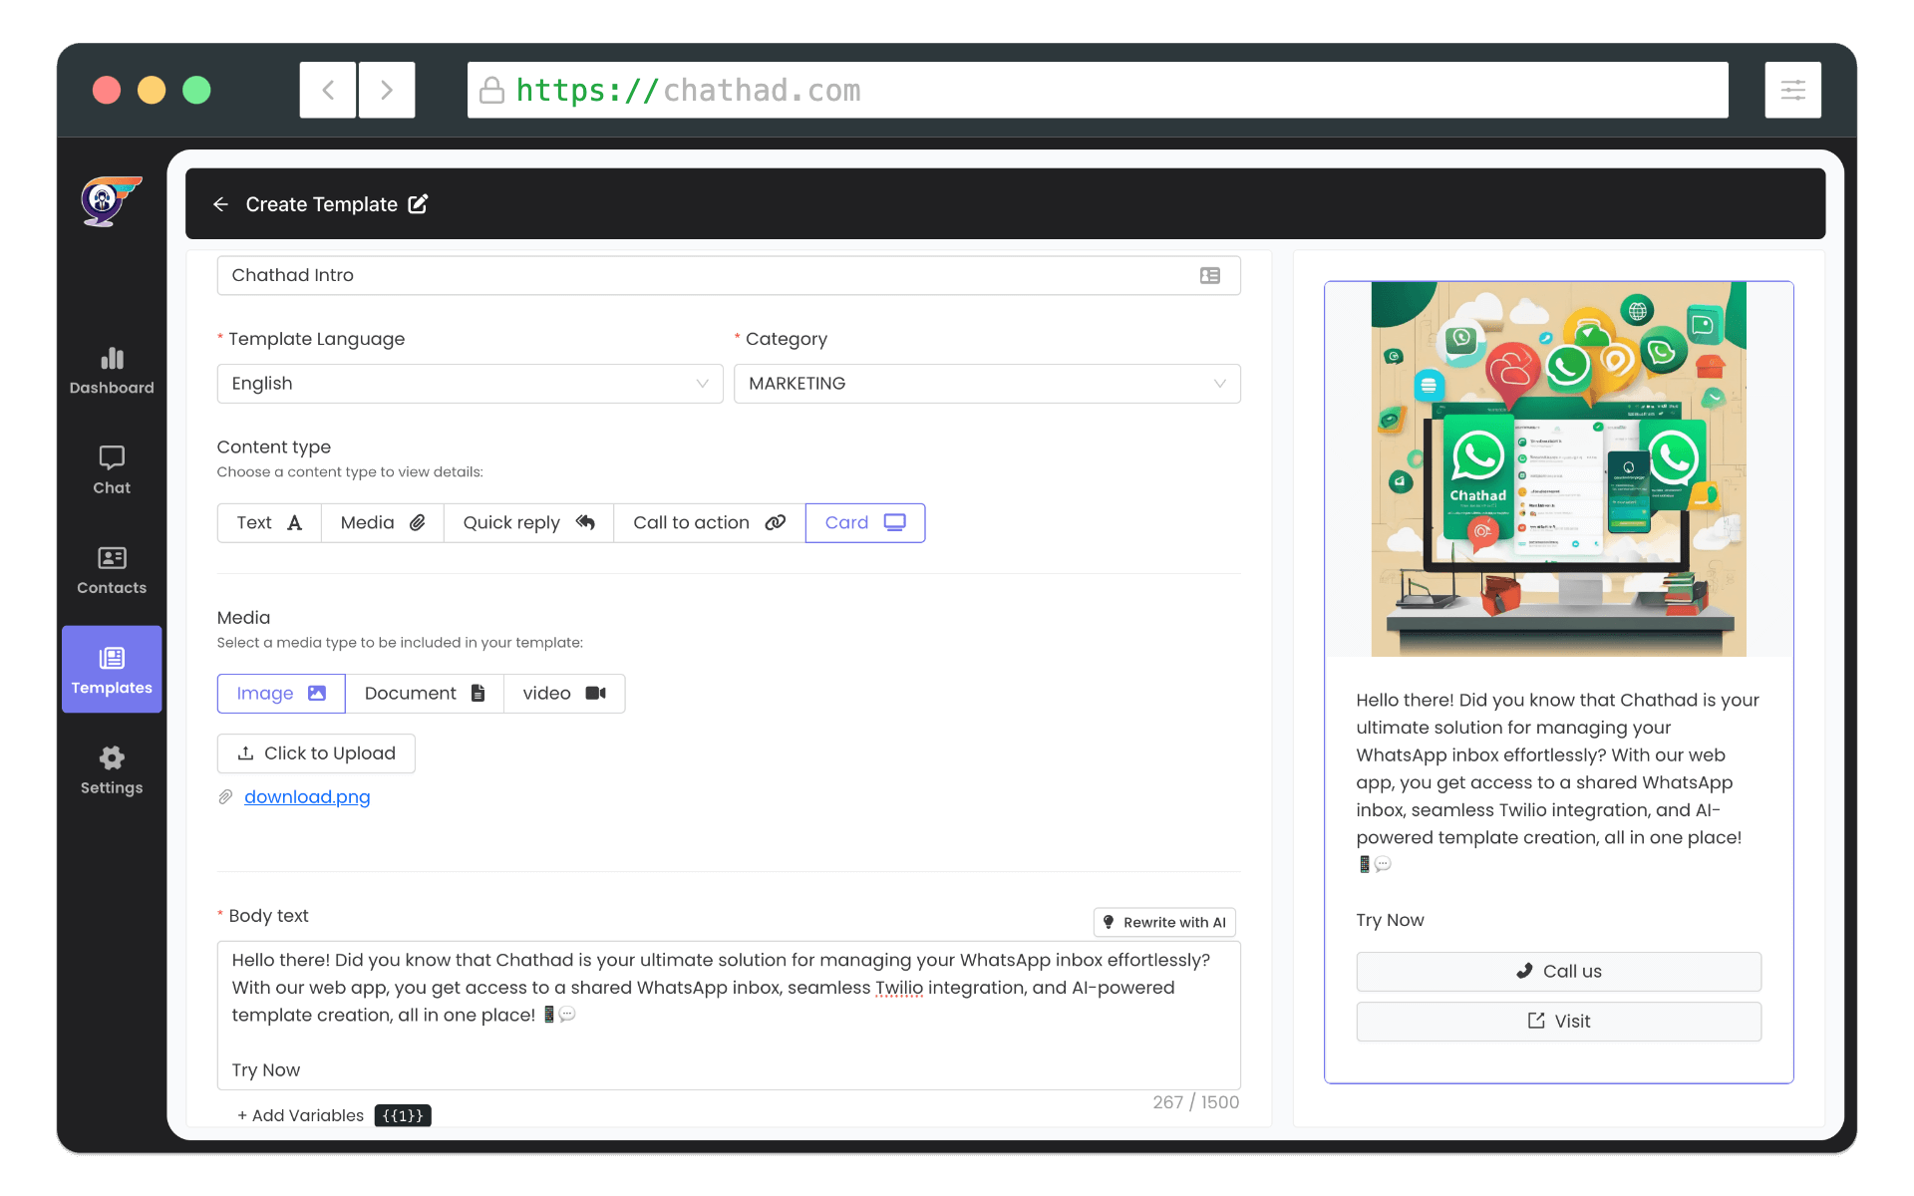Select the Document media type

425,694
